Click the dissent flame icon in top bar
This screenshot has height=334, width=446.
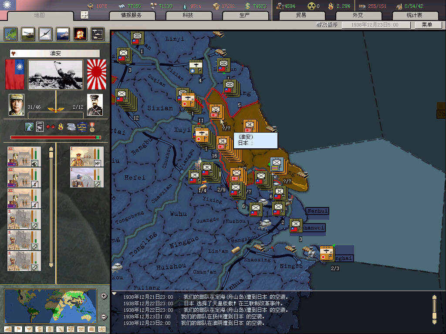tap(331, 6)
